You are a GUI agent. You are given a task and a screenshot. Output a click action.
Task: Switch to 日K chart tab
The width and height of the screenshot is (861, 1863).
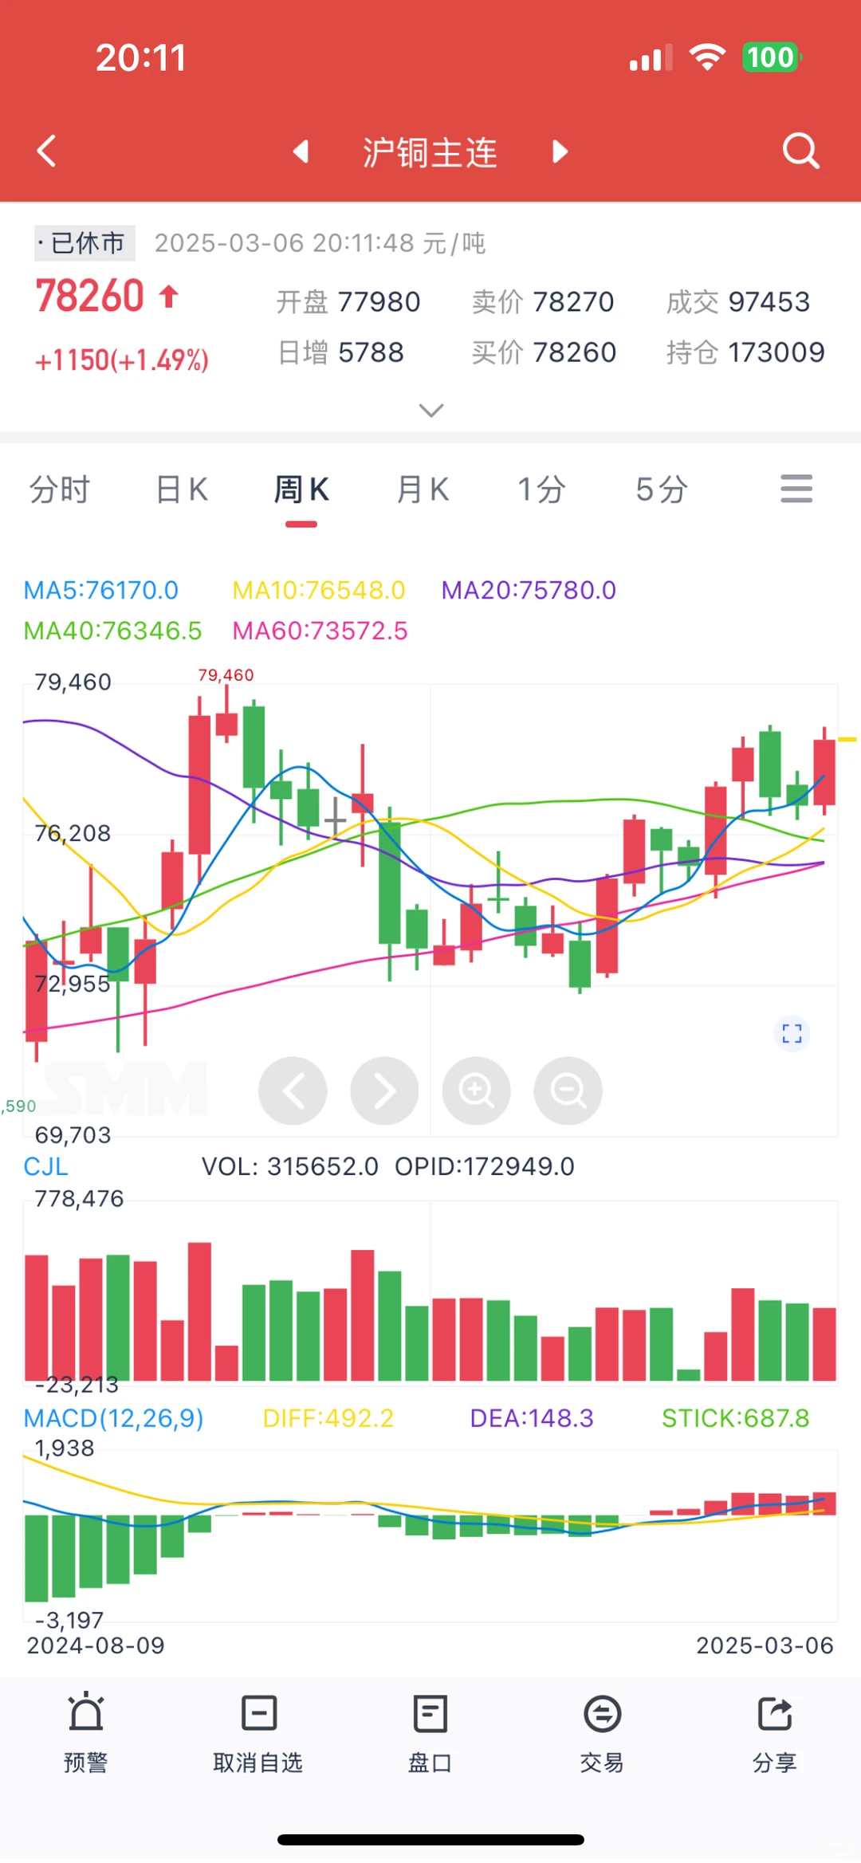(182, 489)
